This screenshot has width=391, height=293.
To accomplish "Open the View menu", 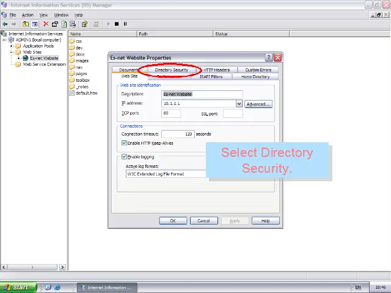I will click(x=43, y=15).
